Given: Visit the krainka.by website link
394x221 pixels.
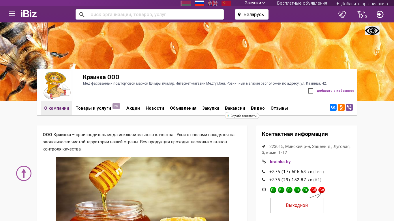Looking at the screenshot, I should click(x=280, y=162).
